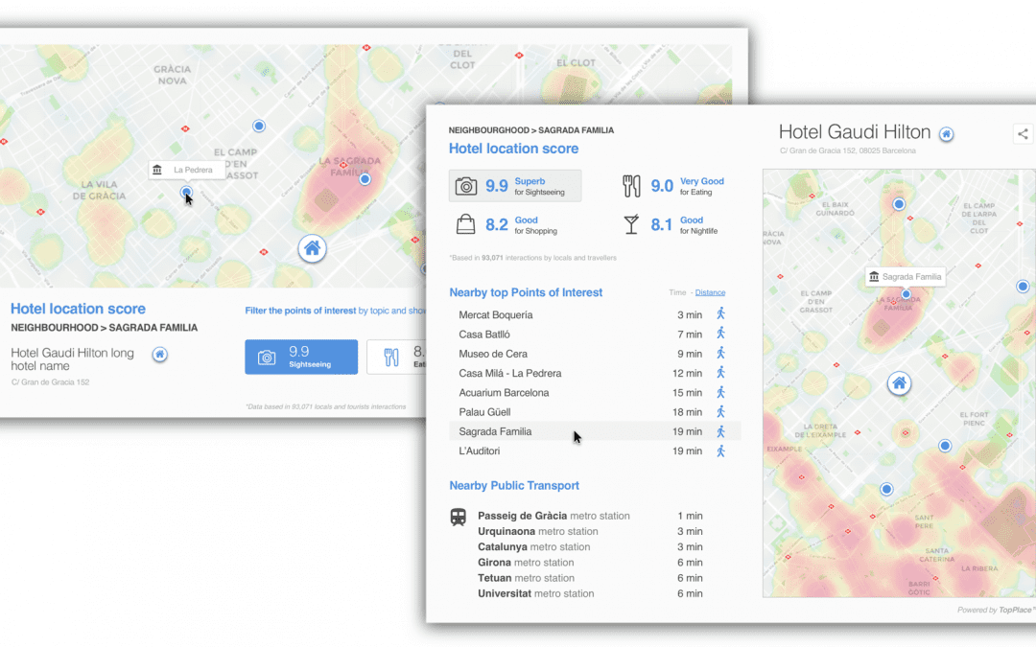This screenshot has height=647, width=1036.
Task: Open the Sagrada Familia row in list
Action: pos(495,431)
